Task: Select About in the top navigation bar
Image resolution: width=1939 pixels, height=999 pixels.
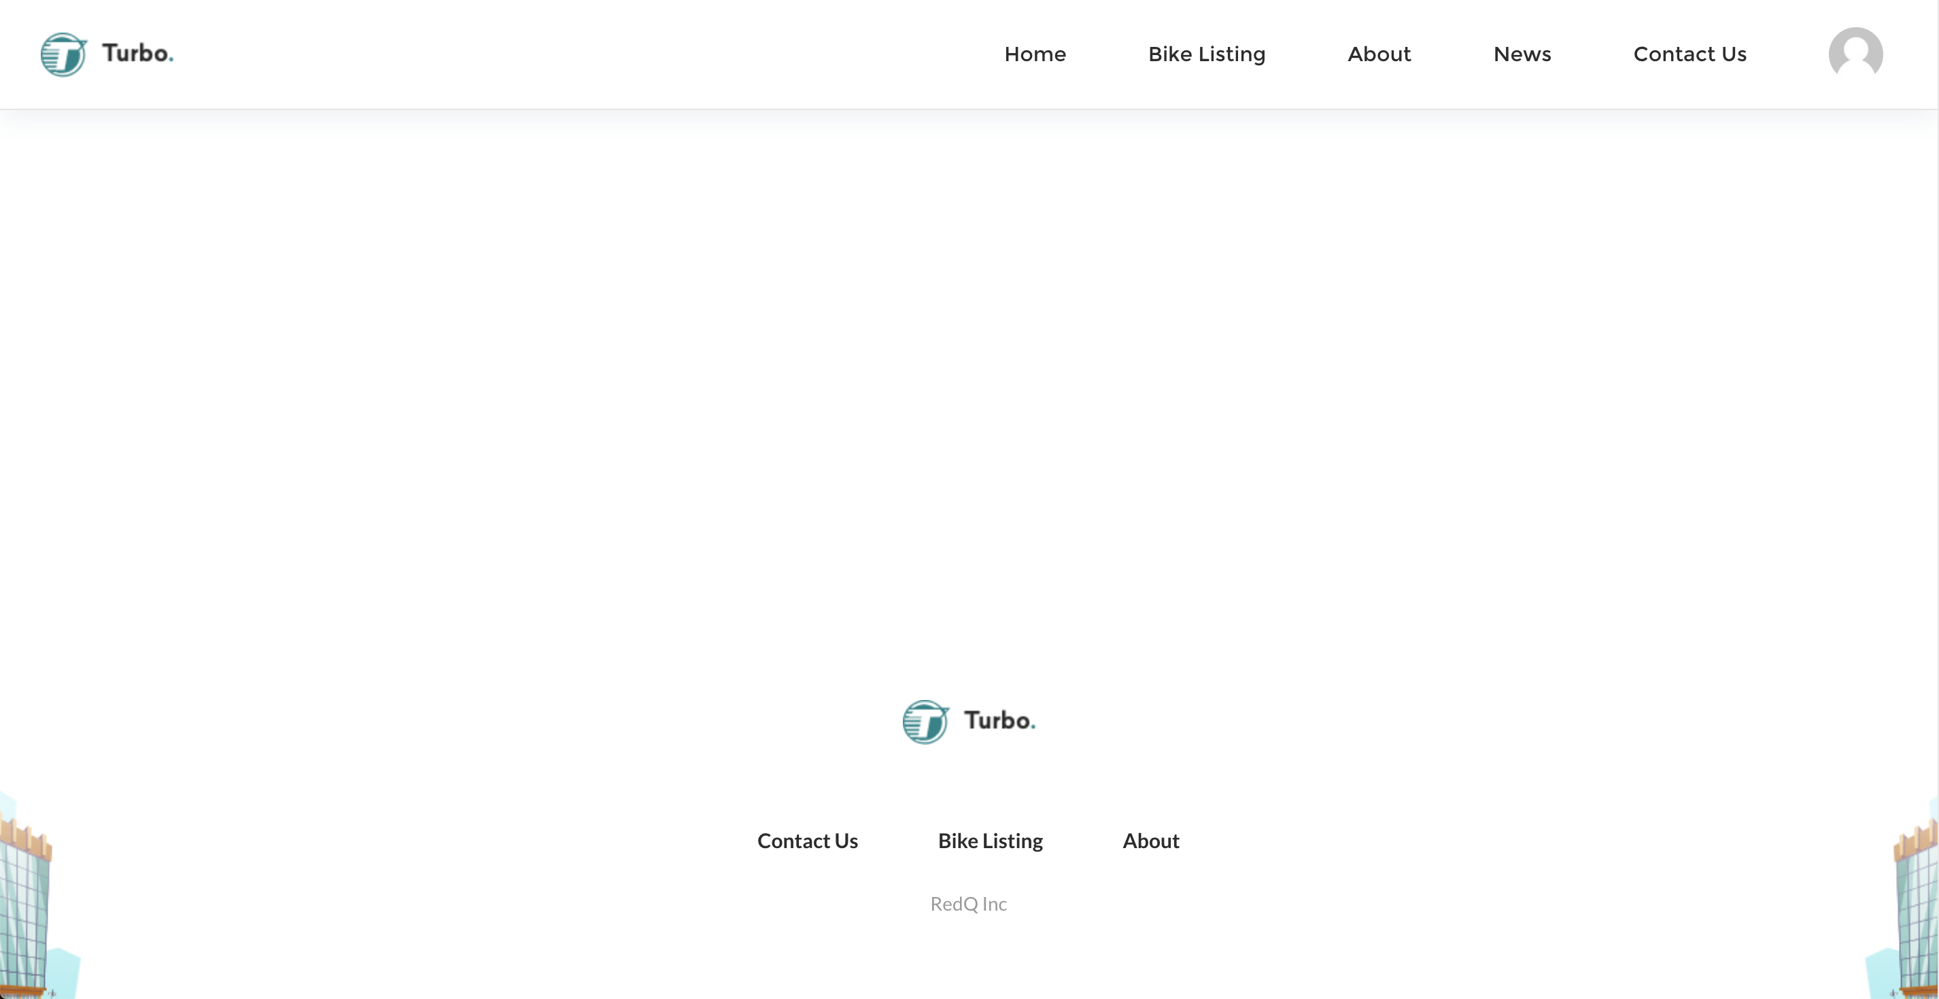Action: point(1379,54)
